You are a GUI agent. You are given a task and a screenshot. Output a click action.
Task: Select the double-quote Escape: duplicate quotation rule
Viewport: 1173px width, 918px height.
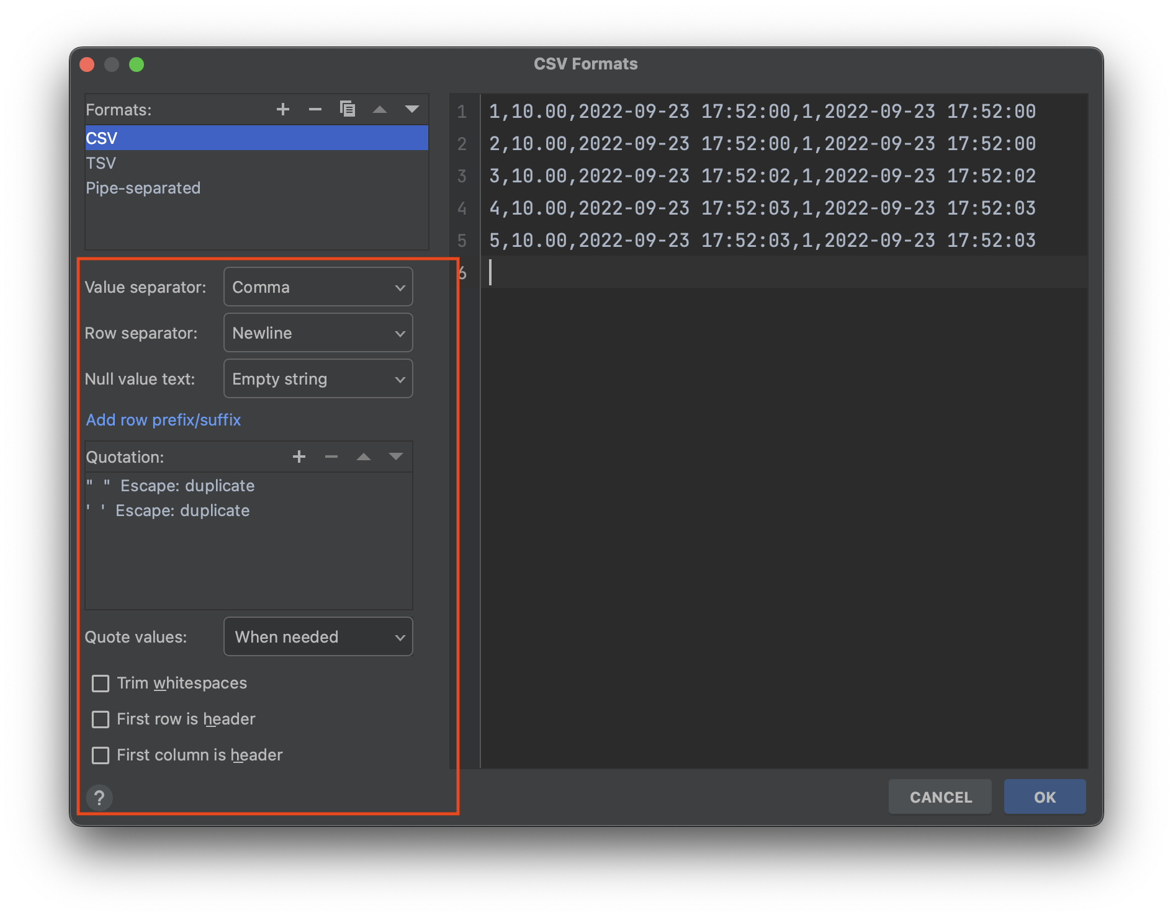pos(249,486)
